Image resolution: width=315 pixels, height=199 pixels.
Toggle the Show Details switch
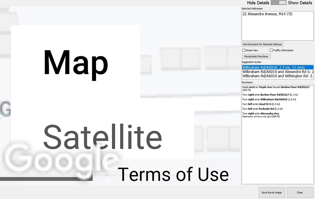point(278,3)
